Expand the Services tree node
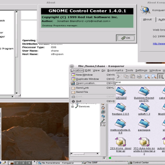This screenshot has width=165, height=165. 73,106
